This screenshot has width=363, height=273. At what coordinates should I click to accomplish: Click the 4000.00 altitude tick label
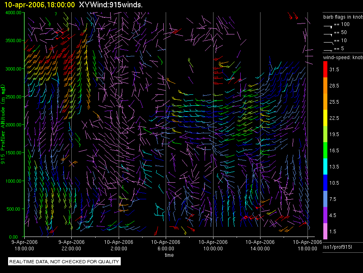(x=13, y=13)
